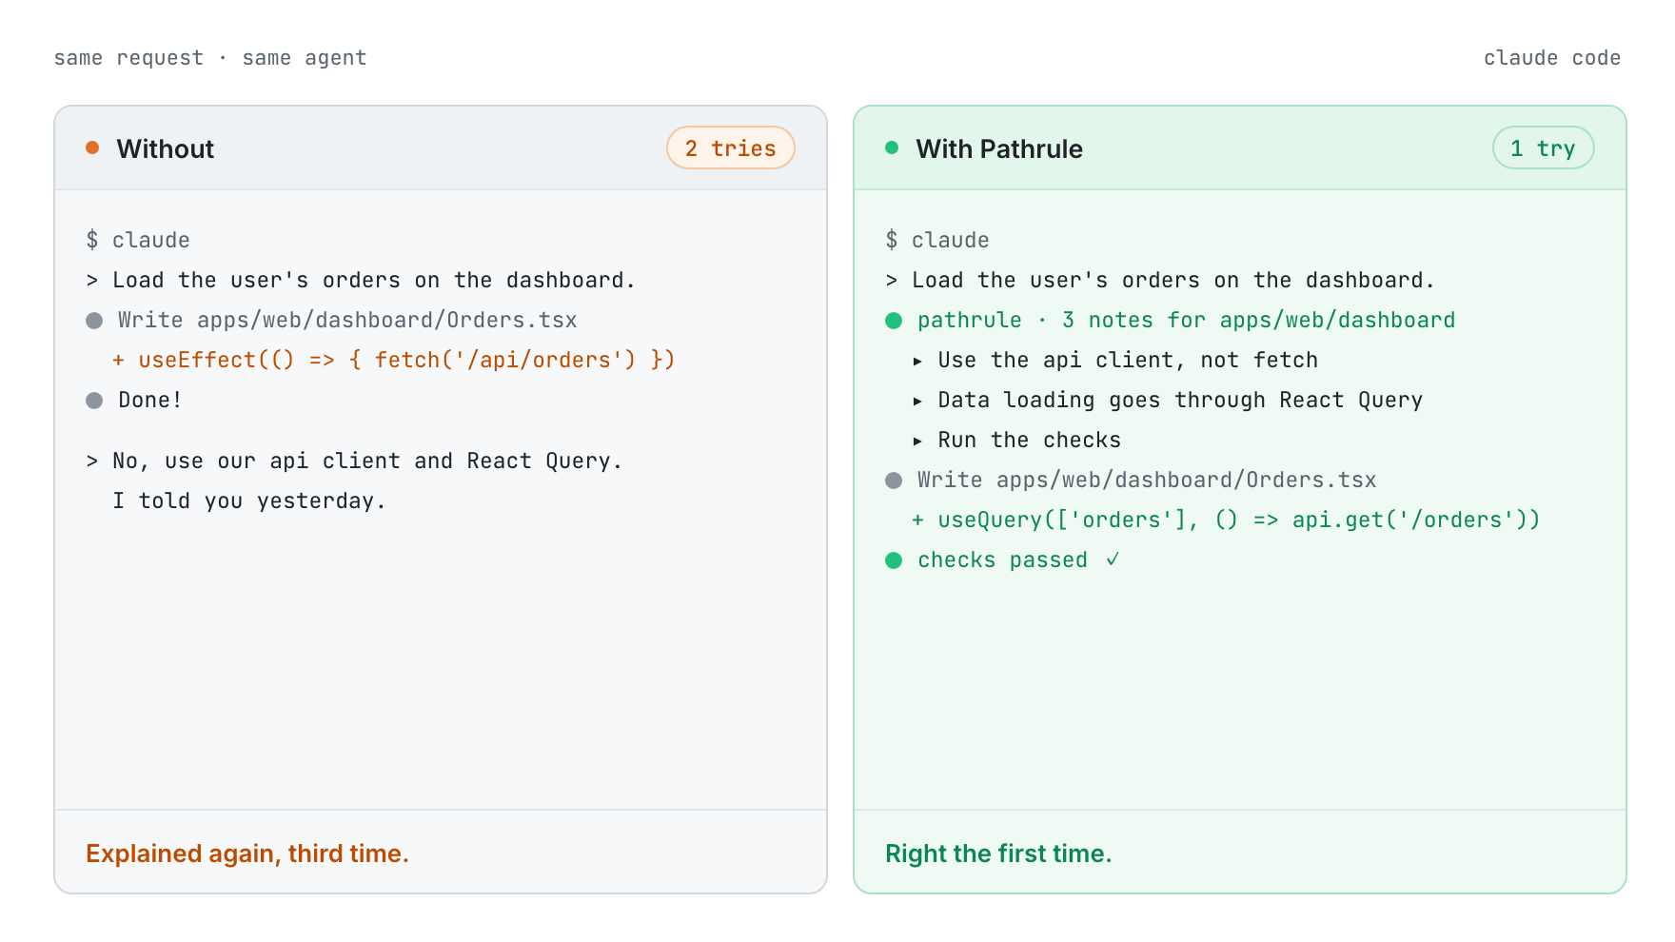Click the 'Done!' text
This screenshot has height=942, width=1675.
click(x=150, y=400)
